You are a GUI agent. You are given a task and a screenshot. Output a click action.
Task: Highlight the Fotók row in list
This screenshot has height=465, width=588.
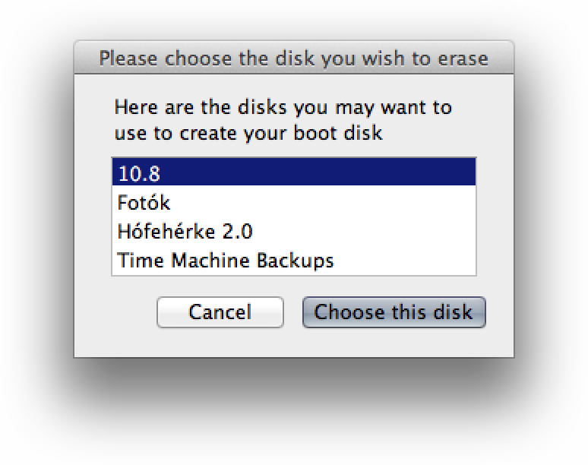[294, 203]
